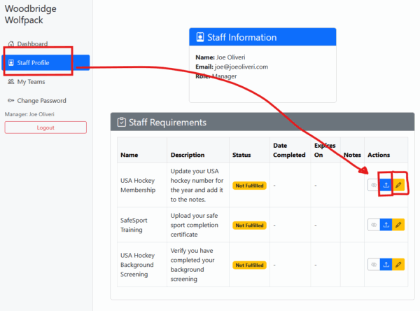The height and width of the screenshot is (311, 420).
Task: Click edit pencil for SafeSport Training
Action: 398,225
